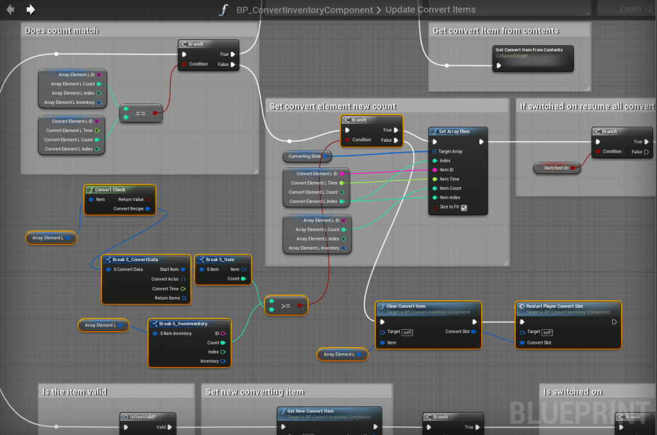The image size is (657, 435).
Task: Click the Break S_ConvertData node icon
Action: click(x=108, y=260)
